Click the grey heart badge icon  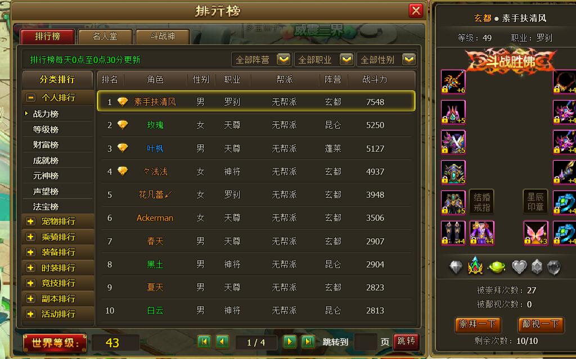coord(519,267)
